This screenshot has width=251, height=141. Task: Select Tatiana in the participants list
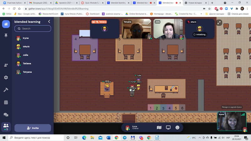pos(33,64)
